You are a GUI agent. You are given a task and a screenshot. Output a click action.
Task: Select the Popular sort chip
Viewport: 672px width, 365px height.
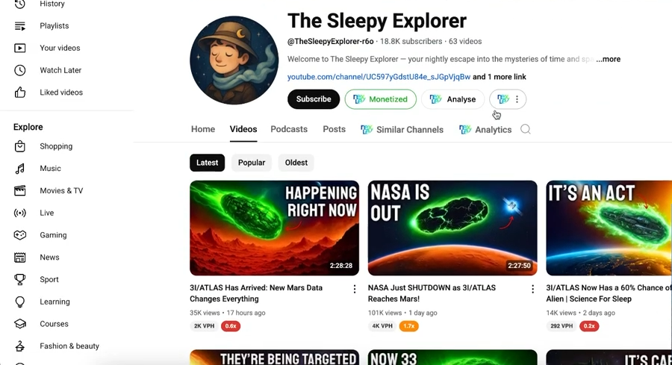coord(252,163)
